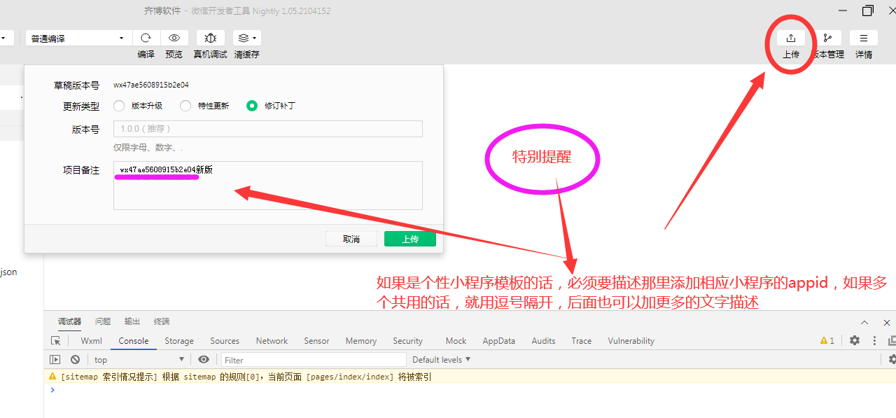The image size is (896, 418).
Task: Click the 版本号 input field
Action: pyautogui.click(x=267, y=129)
